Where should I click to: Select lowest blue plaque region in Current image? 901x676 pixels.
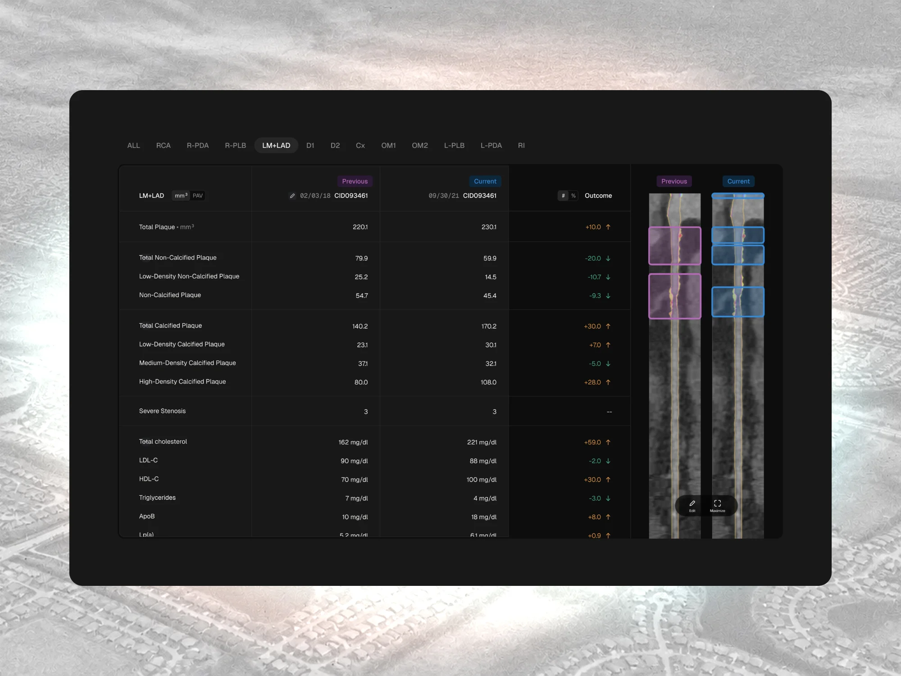click(x=738, y=301)
